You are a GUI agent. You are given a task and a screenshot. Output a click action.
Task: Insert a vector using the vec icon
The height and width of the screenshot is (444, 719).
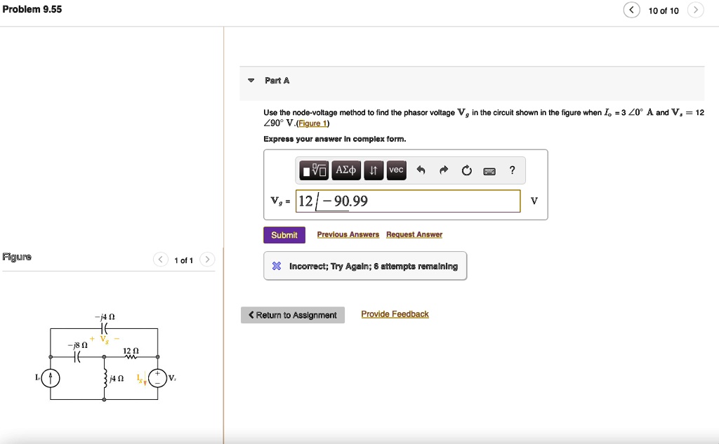point(396,170)
